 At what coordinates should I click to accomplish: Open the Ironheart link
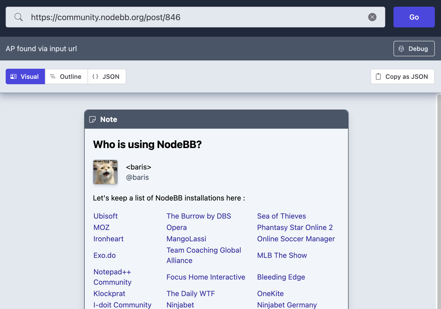[x=108, y=239]
